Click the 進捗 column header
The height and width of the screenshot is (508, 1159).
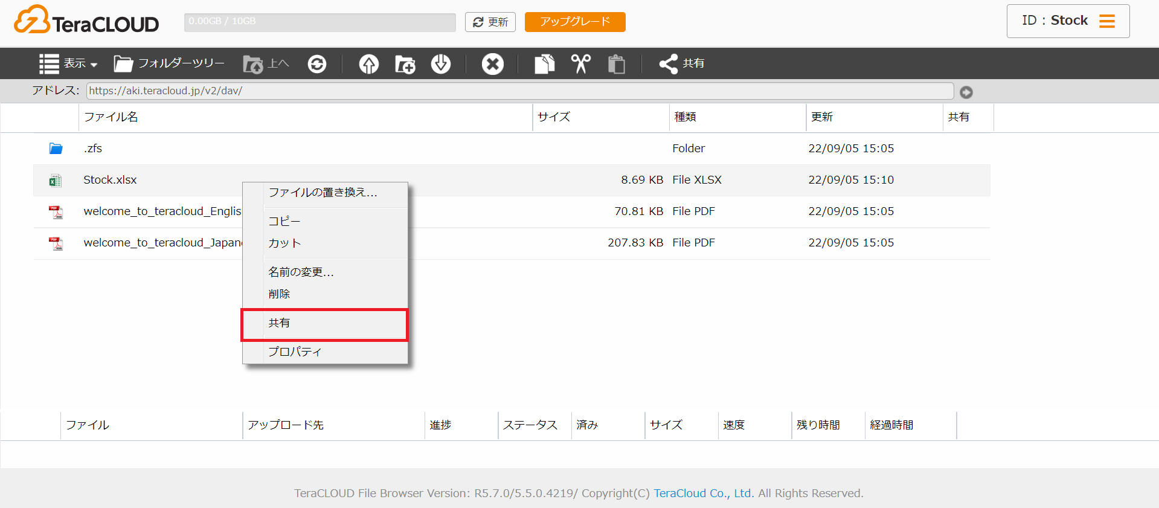pos(461,425)
